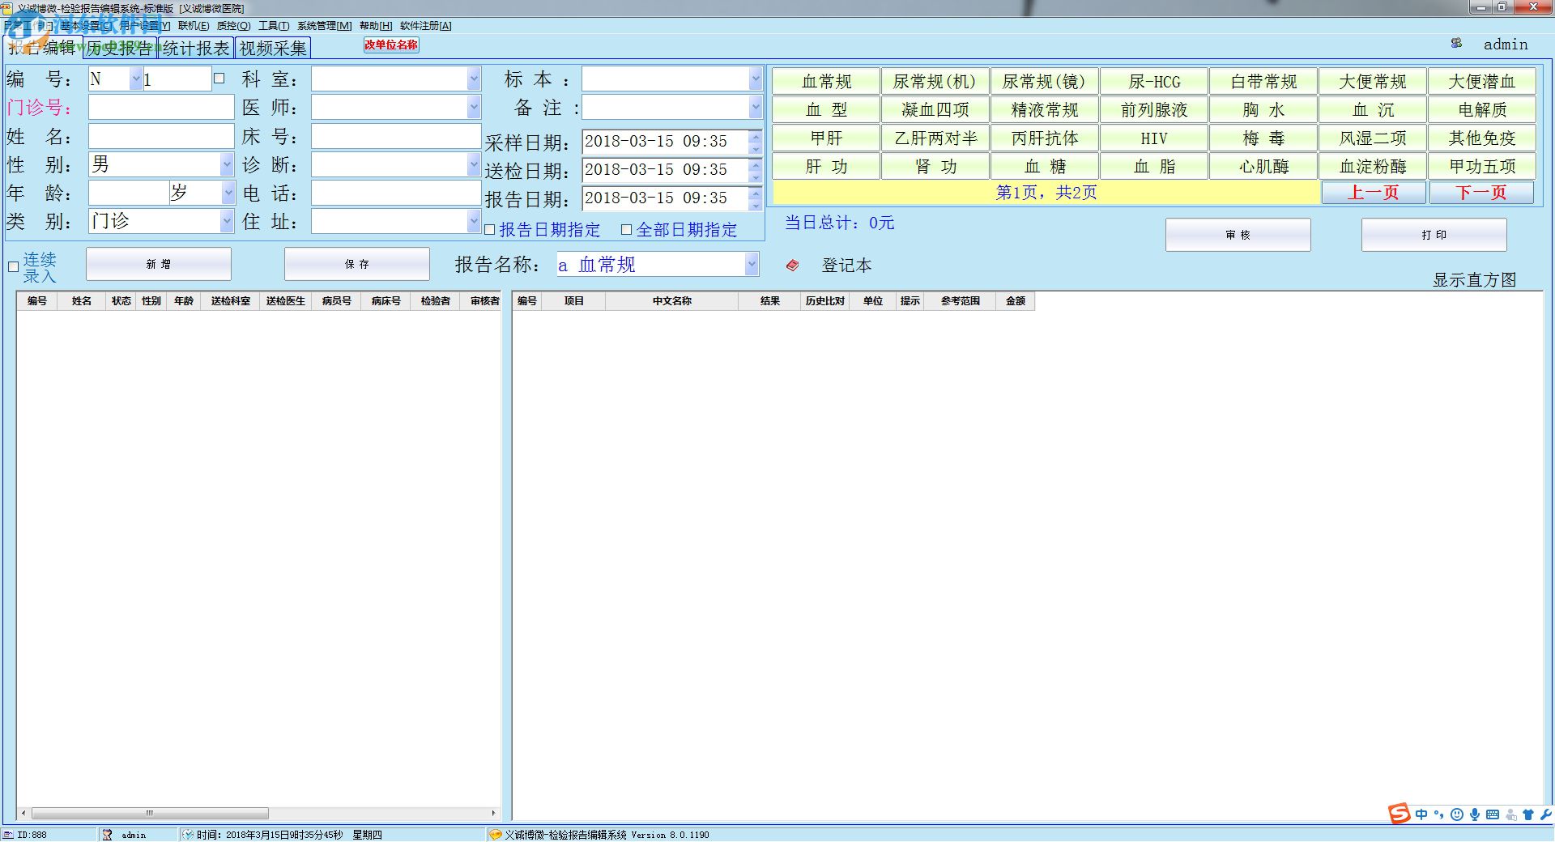
Task: Expand the 住址 dropdown
Action: [474, 221]
